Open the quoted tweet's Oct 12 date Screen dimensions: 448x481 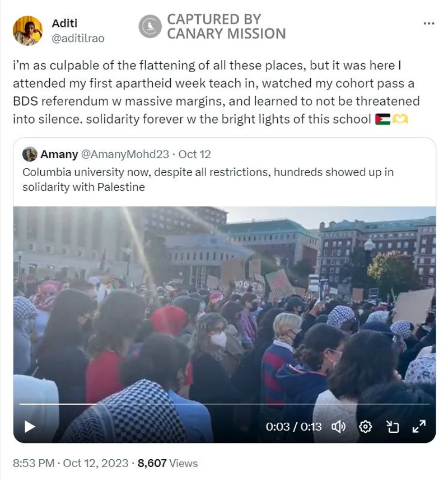(x=195, y=154)
